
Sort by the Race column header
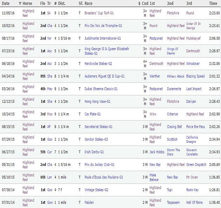89,3
